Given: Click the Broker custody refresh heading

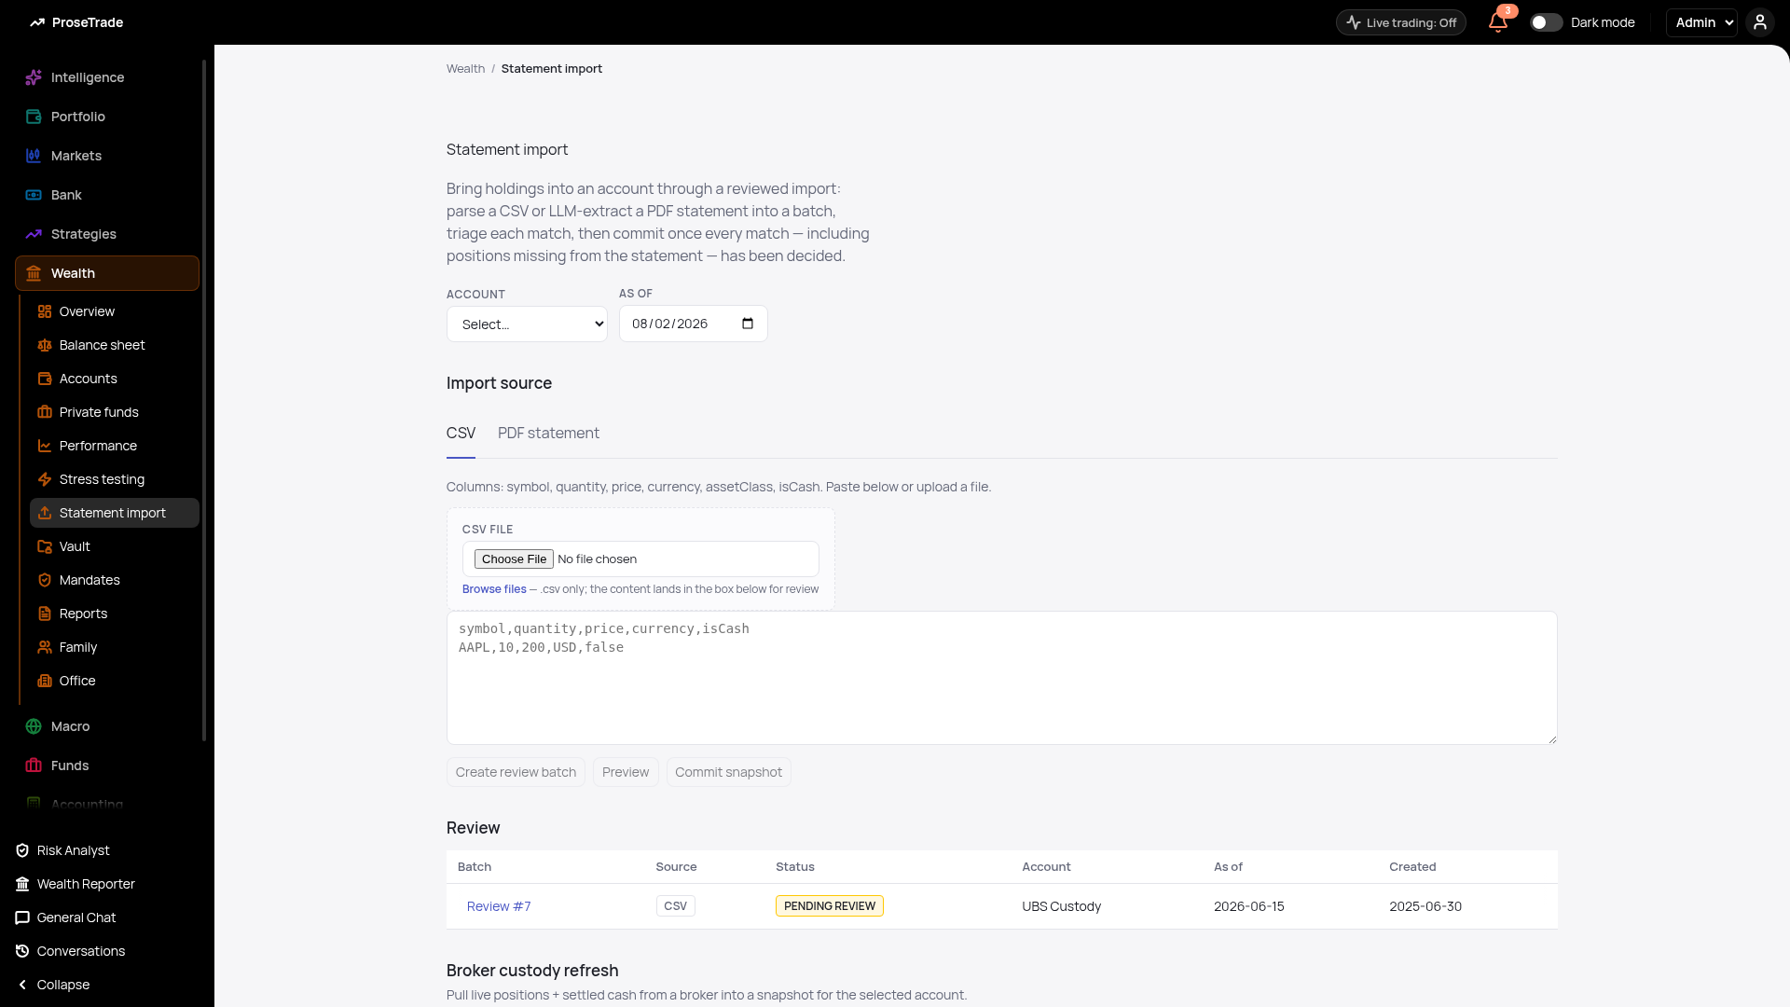Looking at the screenshot, I should tap(532, 971).
